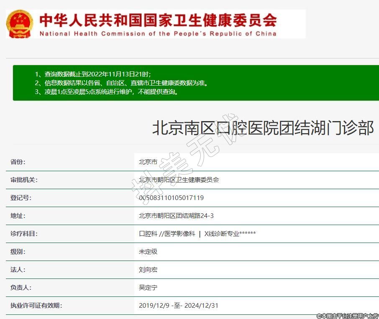Click the 级别 value 未定级
The width and height of the screenshot is (379, 319).
[148, 252]
